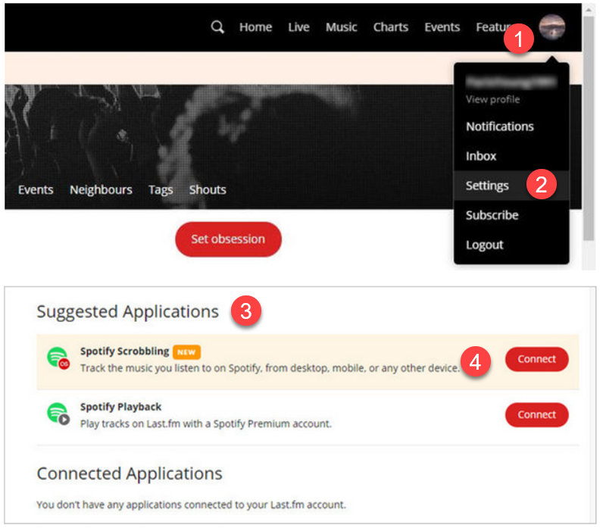Switch to the Shouts profile tab
The width and height of the screenshot is (606, 528).
point(208,189)
